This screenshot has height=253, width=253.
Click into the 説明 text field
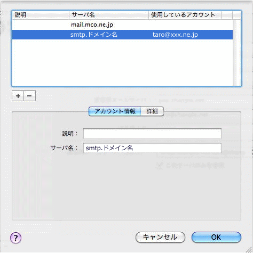tap(152, 134)
